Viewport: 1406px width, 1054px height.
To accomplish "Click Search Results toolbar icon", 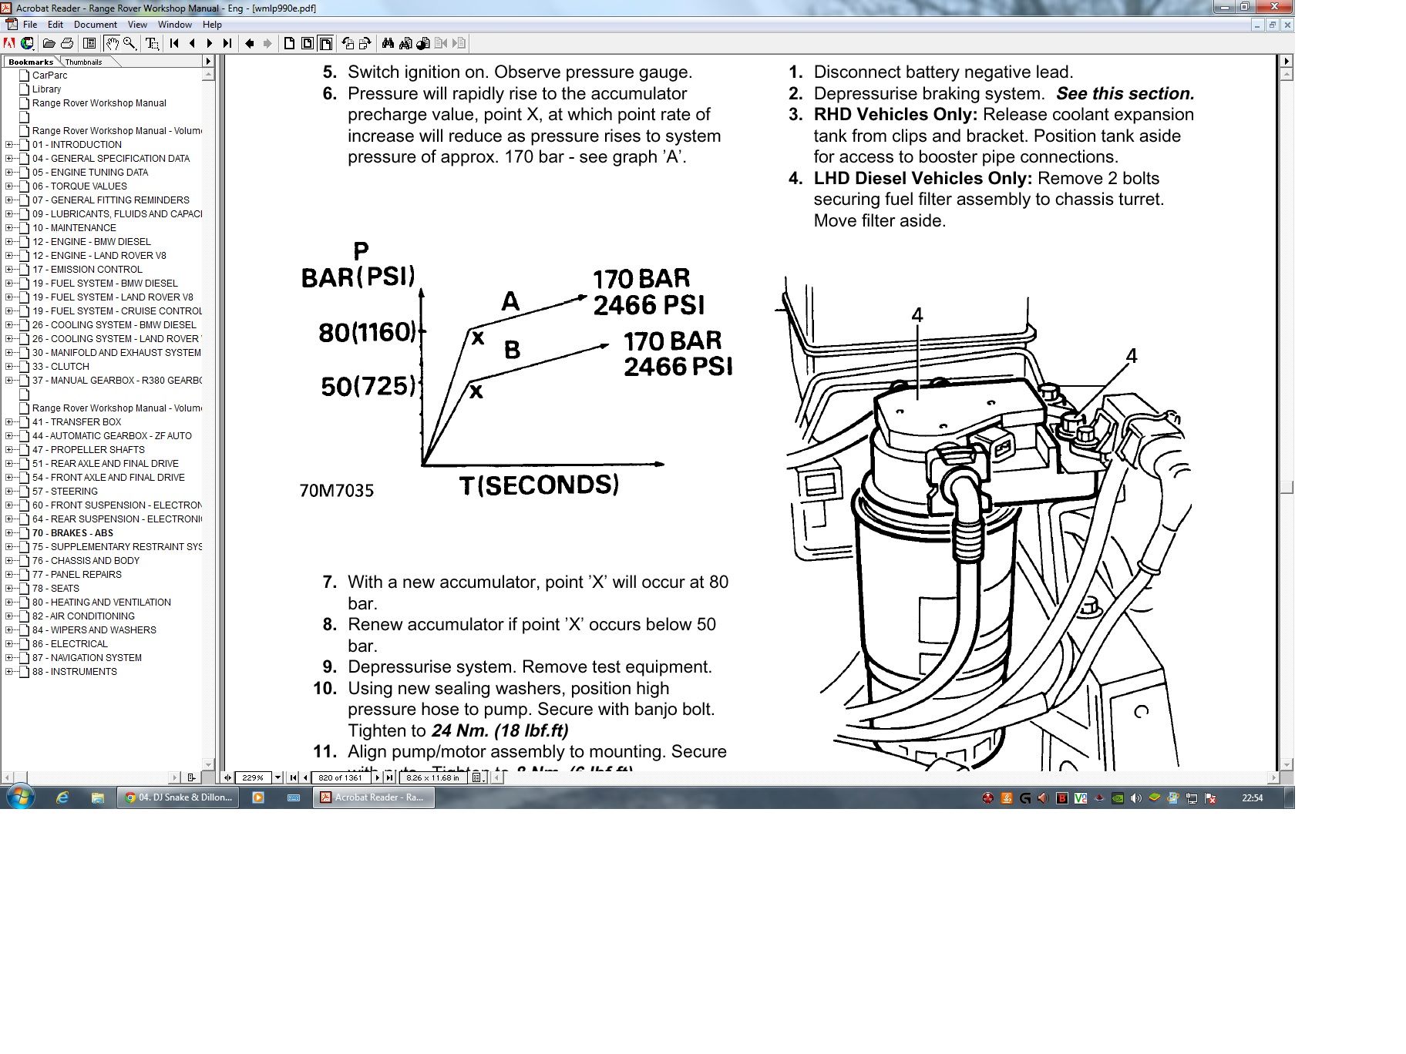I will (422, 44).
